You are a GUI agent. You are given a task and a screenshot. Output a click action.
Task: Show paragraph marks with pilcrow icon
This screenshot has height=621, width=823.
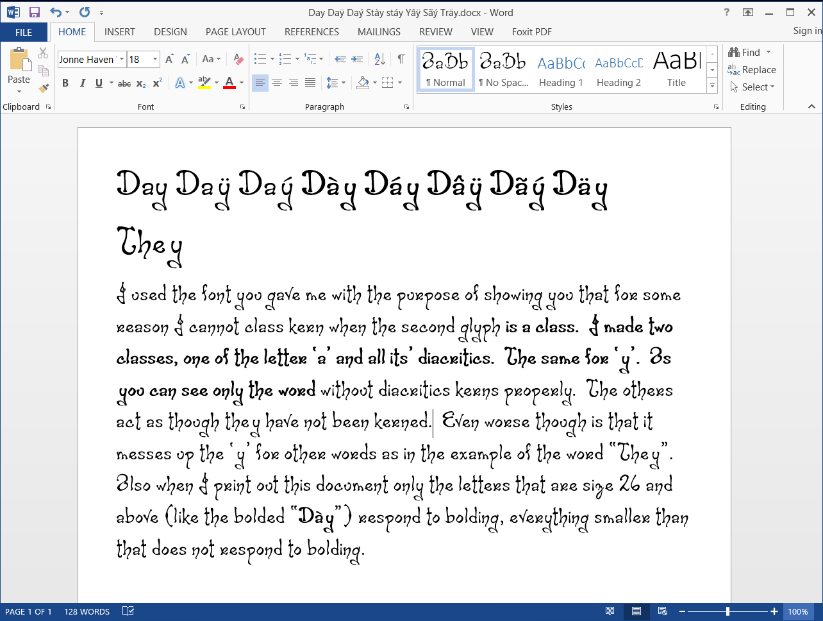401,60
